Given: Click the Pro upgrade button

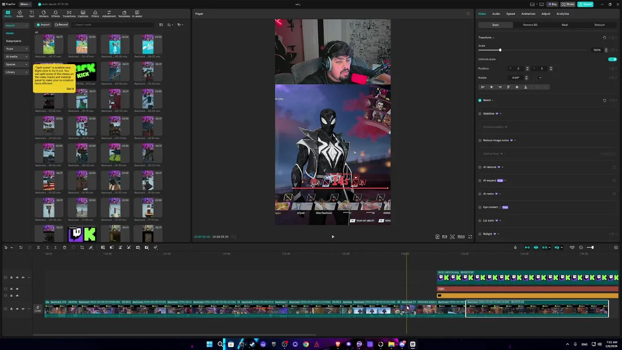Looking at the screenshot, I should click(x=552, y=4).
